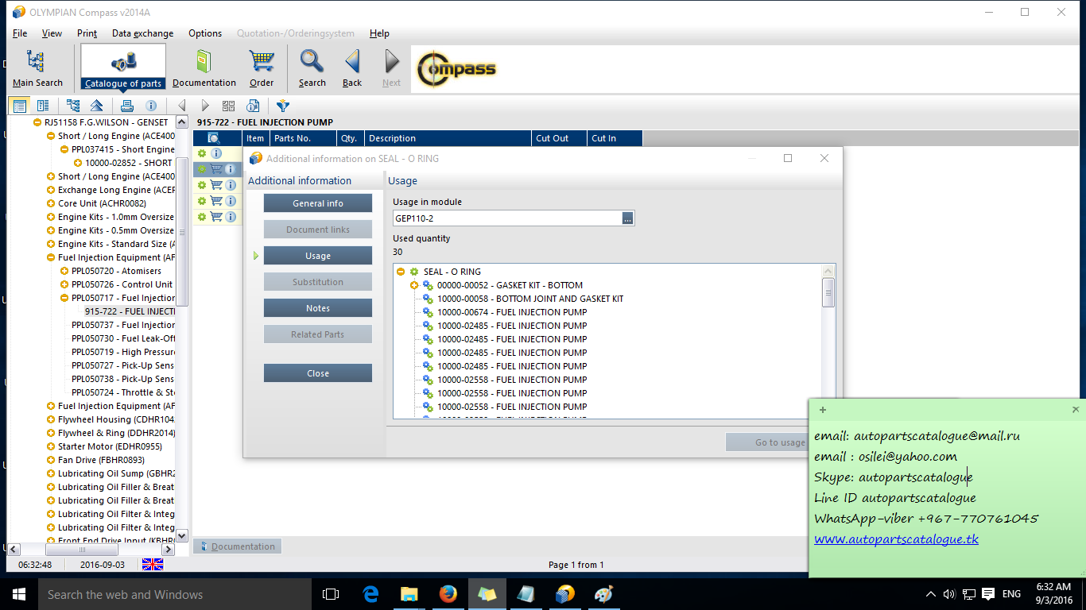Open Paint from the taskbar
The width and height of the screenshot is (1086, 610).
coord(604,594)
